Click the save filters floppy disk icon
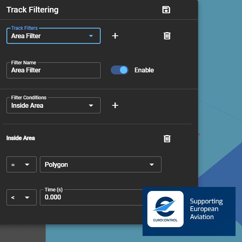Image resolution: width=242 pixels, height=242 pixels. (166, 10)
